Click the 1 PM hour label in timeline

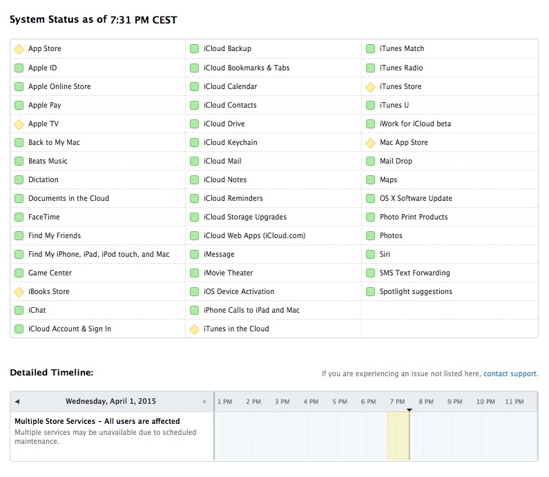tap(225, 402)
